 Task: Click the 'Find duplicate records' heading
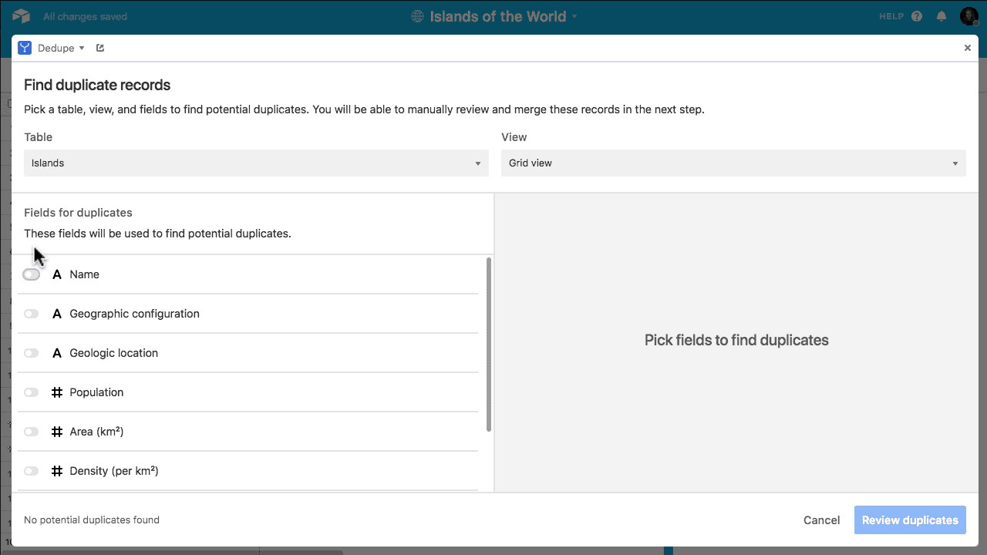[97, 85]
